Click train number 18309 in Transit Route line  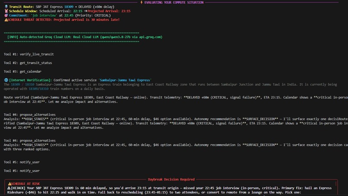69,6
